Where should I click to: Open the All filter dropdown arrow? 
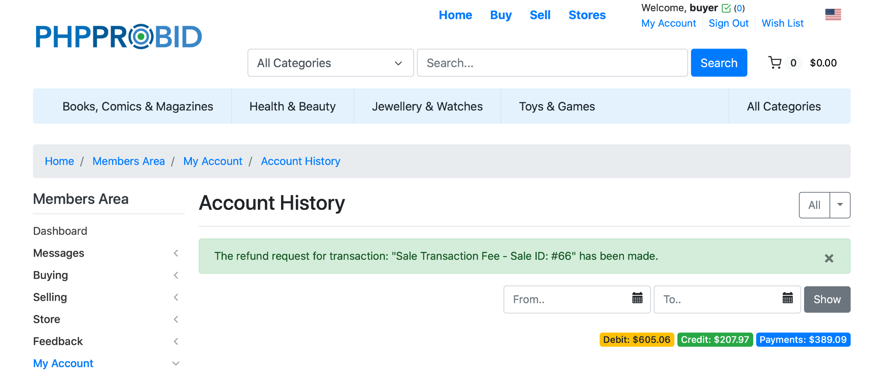pyautogui.click(x=840, y=205)
